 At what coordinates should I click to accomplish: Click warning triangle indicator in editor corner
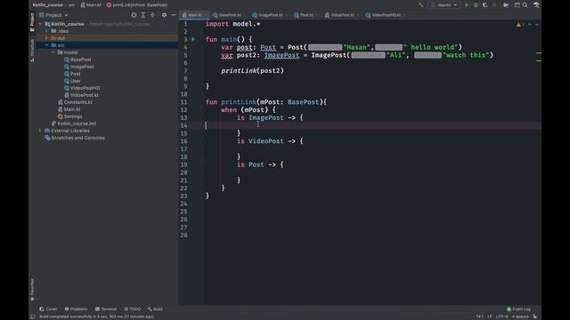(518, 25)
